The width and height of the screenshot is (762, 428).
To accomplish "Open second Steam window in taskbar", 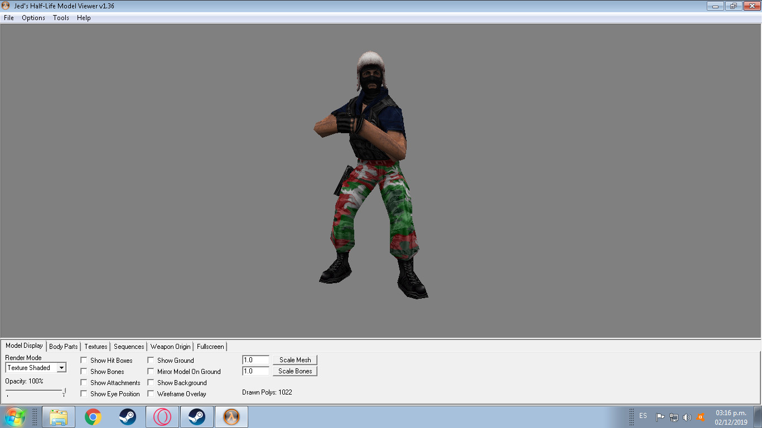I will pos(197,417).
